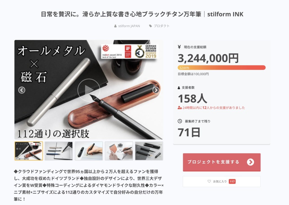Viewport: 289px width, 205px height.
Task: Open the stilform JAPAN owner link
Action: pyautogui.click(x=129, y=26)
